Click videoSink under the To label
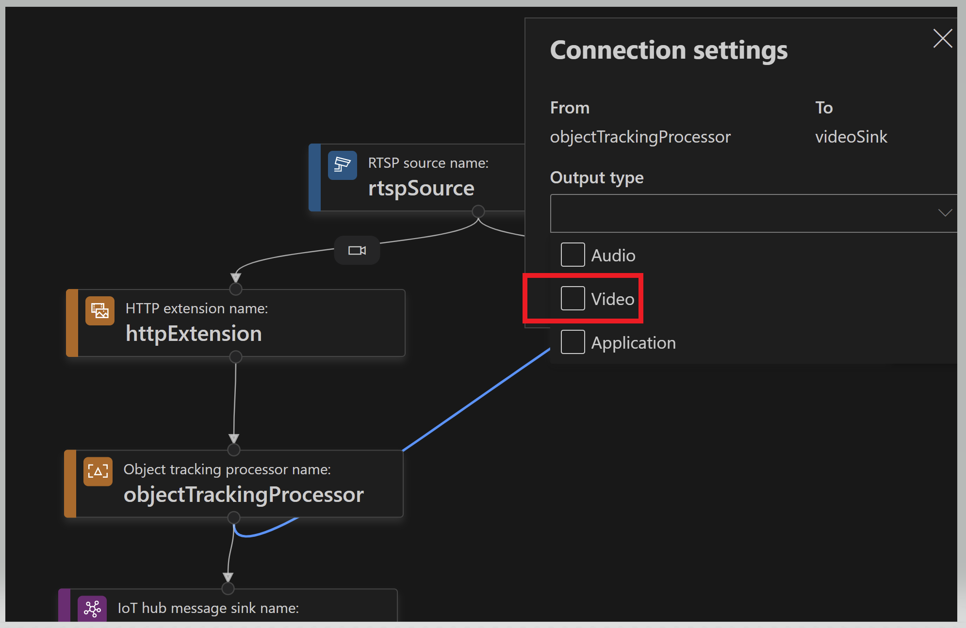966x628 pixels. click(x=851, y=136)
